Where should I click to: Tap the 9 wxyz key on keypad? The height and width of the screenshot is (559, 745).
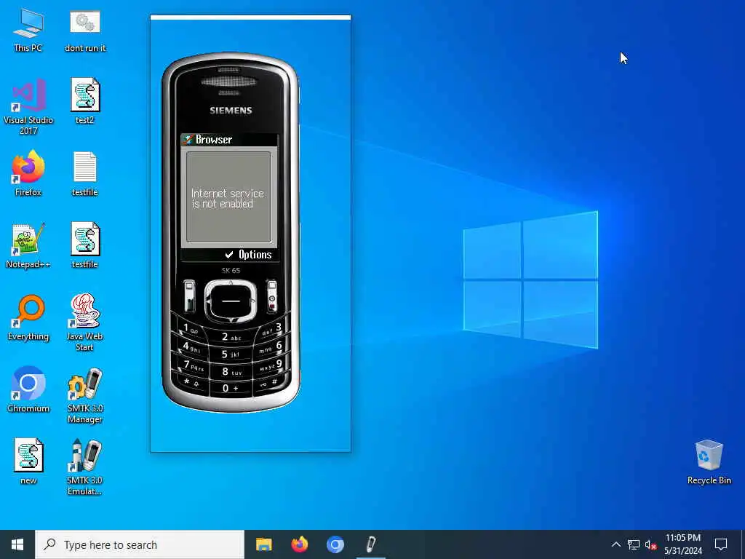pos(270,365)
